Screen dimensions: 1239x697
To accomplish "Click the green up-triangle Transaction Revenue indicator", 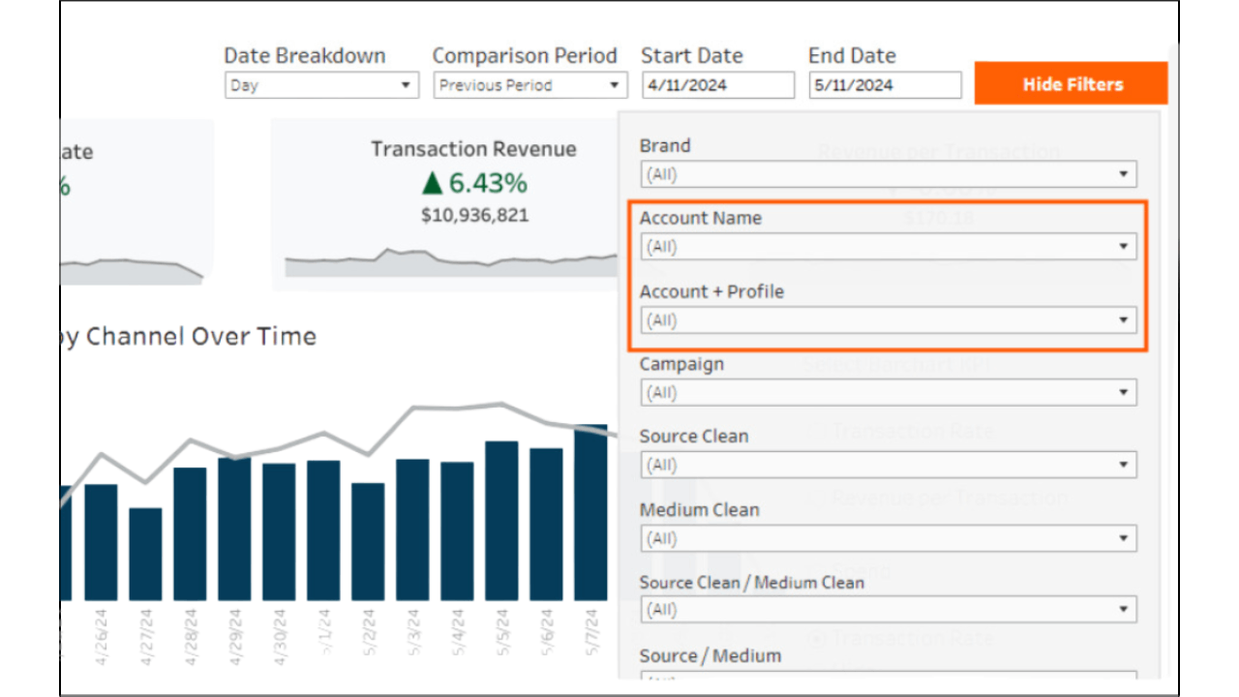I will tap(432, 183).
